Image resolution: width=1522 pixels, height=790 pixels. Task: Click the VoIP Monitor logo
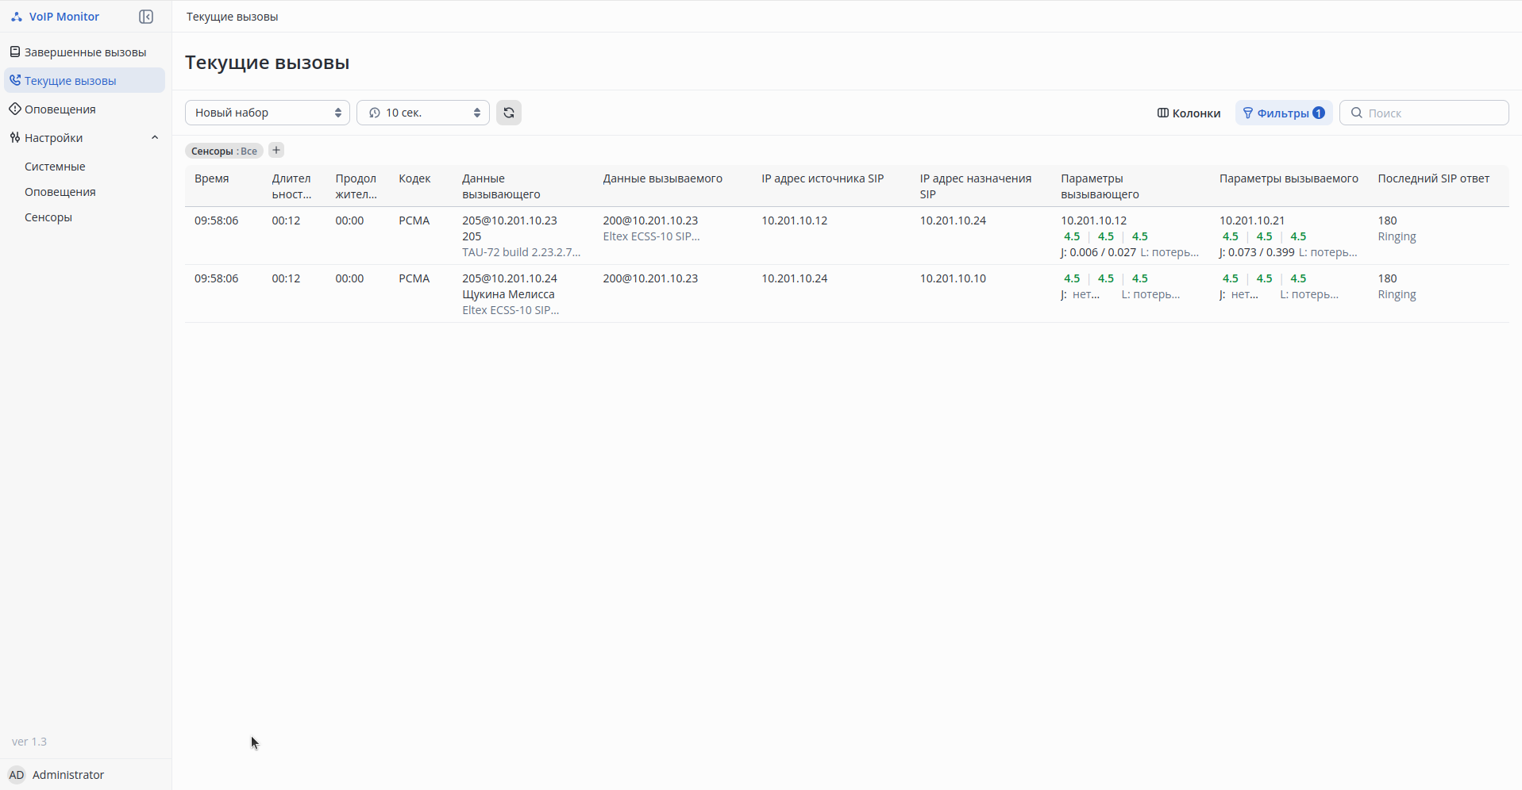pyautogui.click(x=55, y=17)
